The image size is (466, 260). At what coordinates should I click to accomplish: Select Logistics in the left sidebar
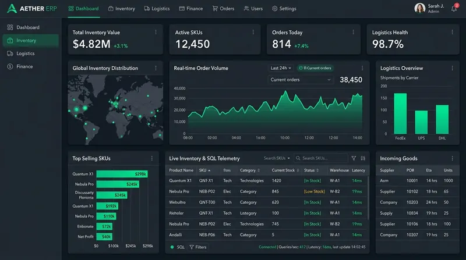31,54
